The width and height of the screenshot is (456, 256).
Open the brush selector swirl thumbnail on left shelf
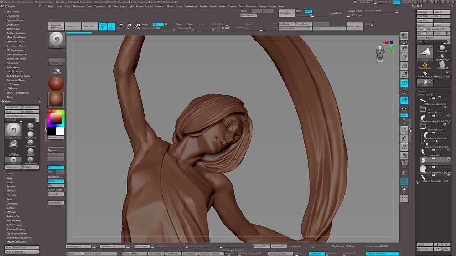click(x=57, y=40)
